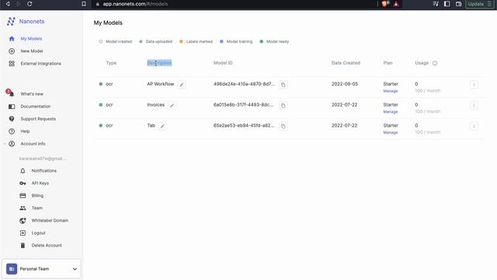
Task: Select New Model menu item
Action: coord(32,51)
